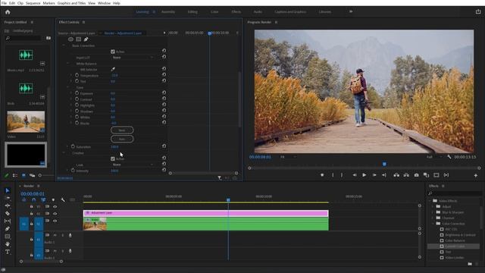Click the Extract button in Program Monitor

click(x=406, y=175)
